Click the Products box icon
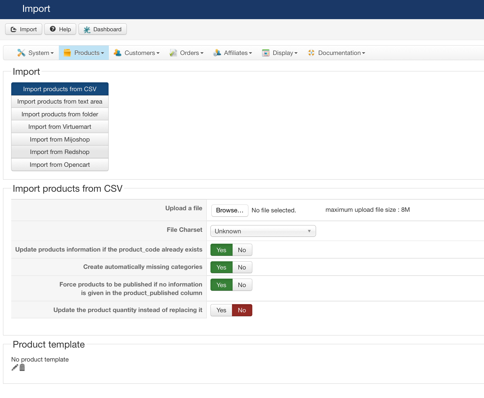This screenshot has width=484, height=398. (x=67, y=53)
